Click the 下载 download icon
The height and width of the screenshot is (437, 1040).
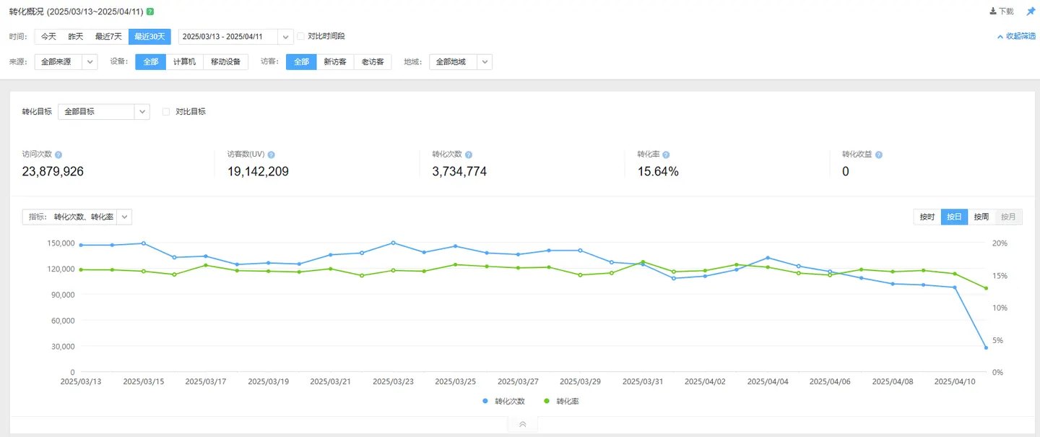pyautogui.click(x=993, y=12)
